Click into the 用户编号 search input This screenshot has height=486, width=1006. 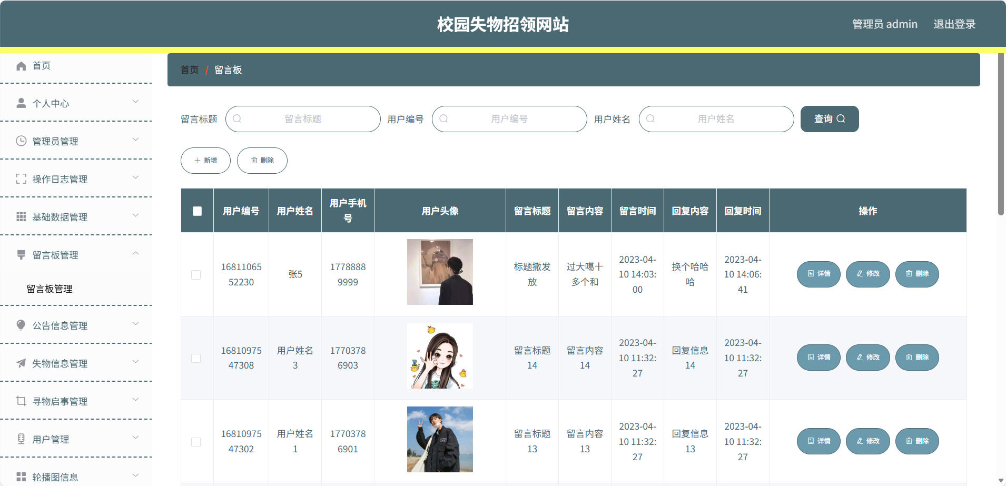coord(509,119)
